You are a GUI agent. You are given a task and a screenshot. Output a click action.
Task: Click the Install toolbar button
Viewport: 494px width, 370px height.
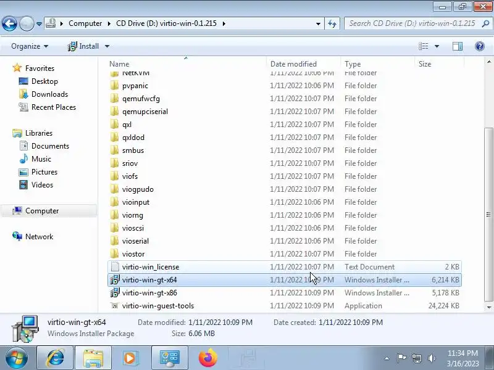[x=83, y=46]
